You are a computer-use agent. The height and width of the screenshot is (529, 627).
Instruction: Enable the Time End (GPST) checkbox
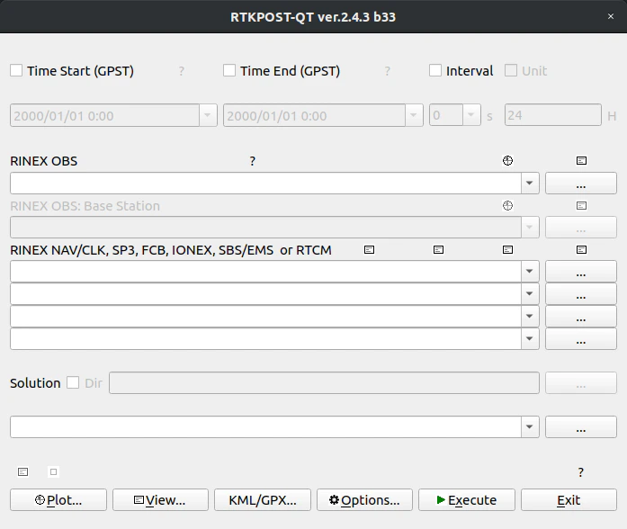pos(229,70)
